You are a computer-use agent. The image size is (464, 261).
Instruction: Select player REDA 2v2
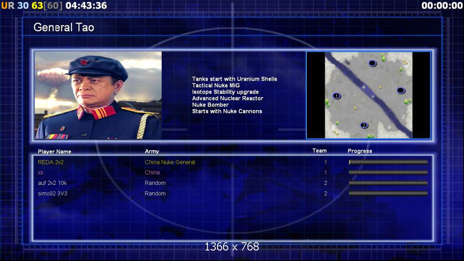[x=50, y=162]
